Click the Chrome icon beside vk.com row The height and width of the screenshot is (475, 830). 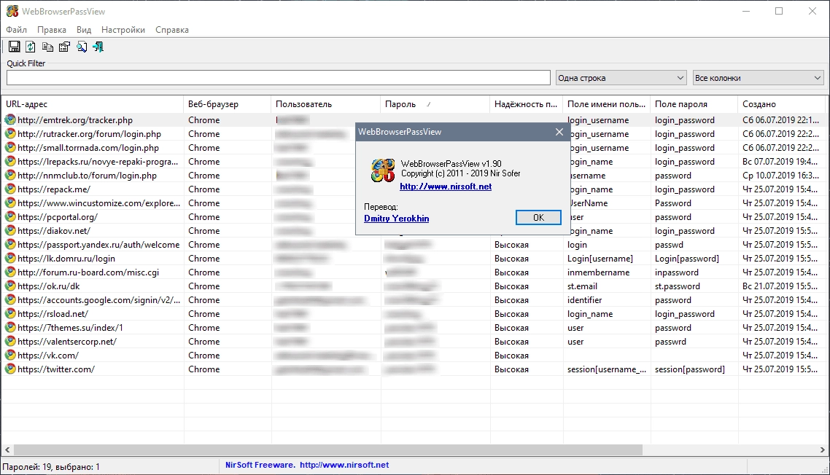pyautogui.click(x=10, y=356)
